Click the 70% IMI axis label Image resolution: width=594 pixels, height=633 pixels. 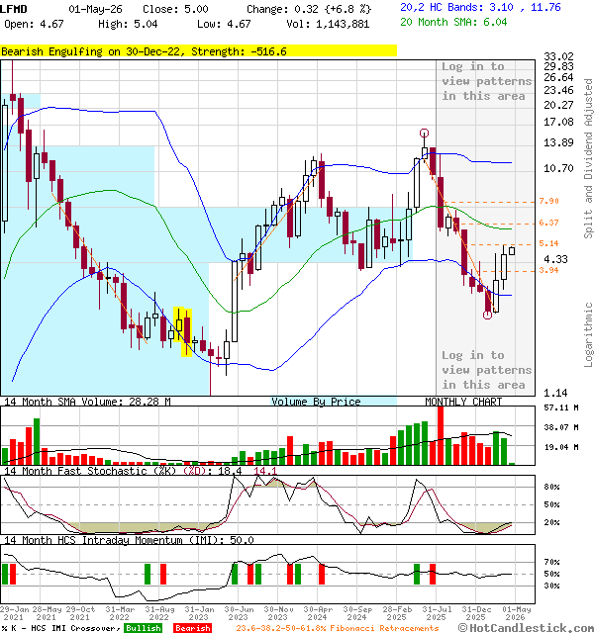pos(551,562)
